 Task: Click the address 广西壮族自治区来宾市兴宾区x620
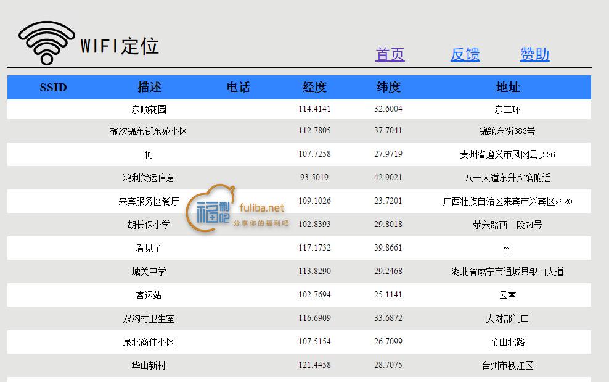pyautogui.click(x=508, y=201)
